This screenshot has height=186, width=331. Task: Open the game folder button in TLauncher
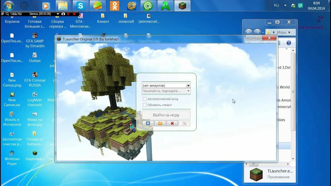coord(160,123)
